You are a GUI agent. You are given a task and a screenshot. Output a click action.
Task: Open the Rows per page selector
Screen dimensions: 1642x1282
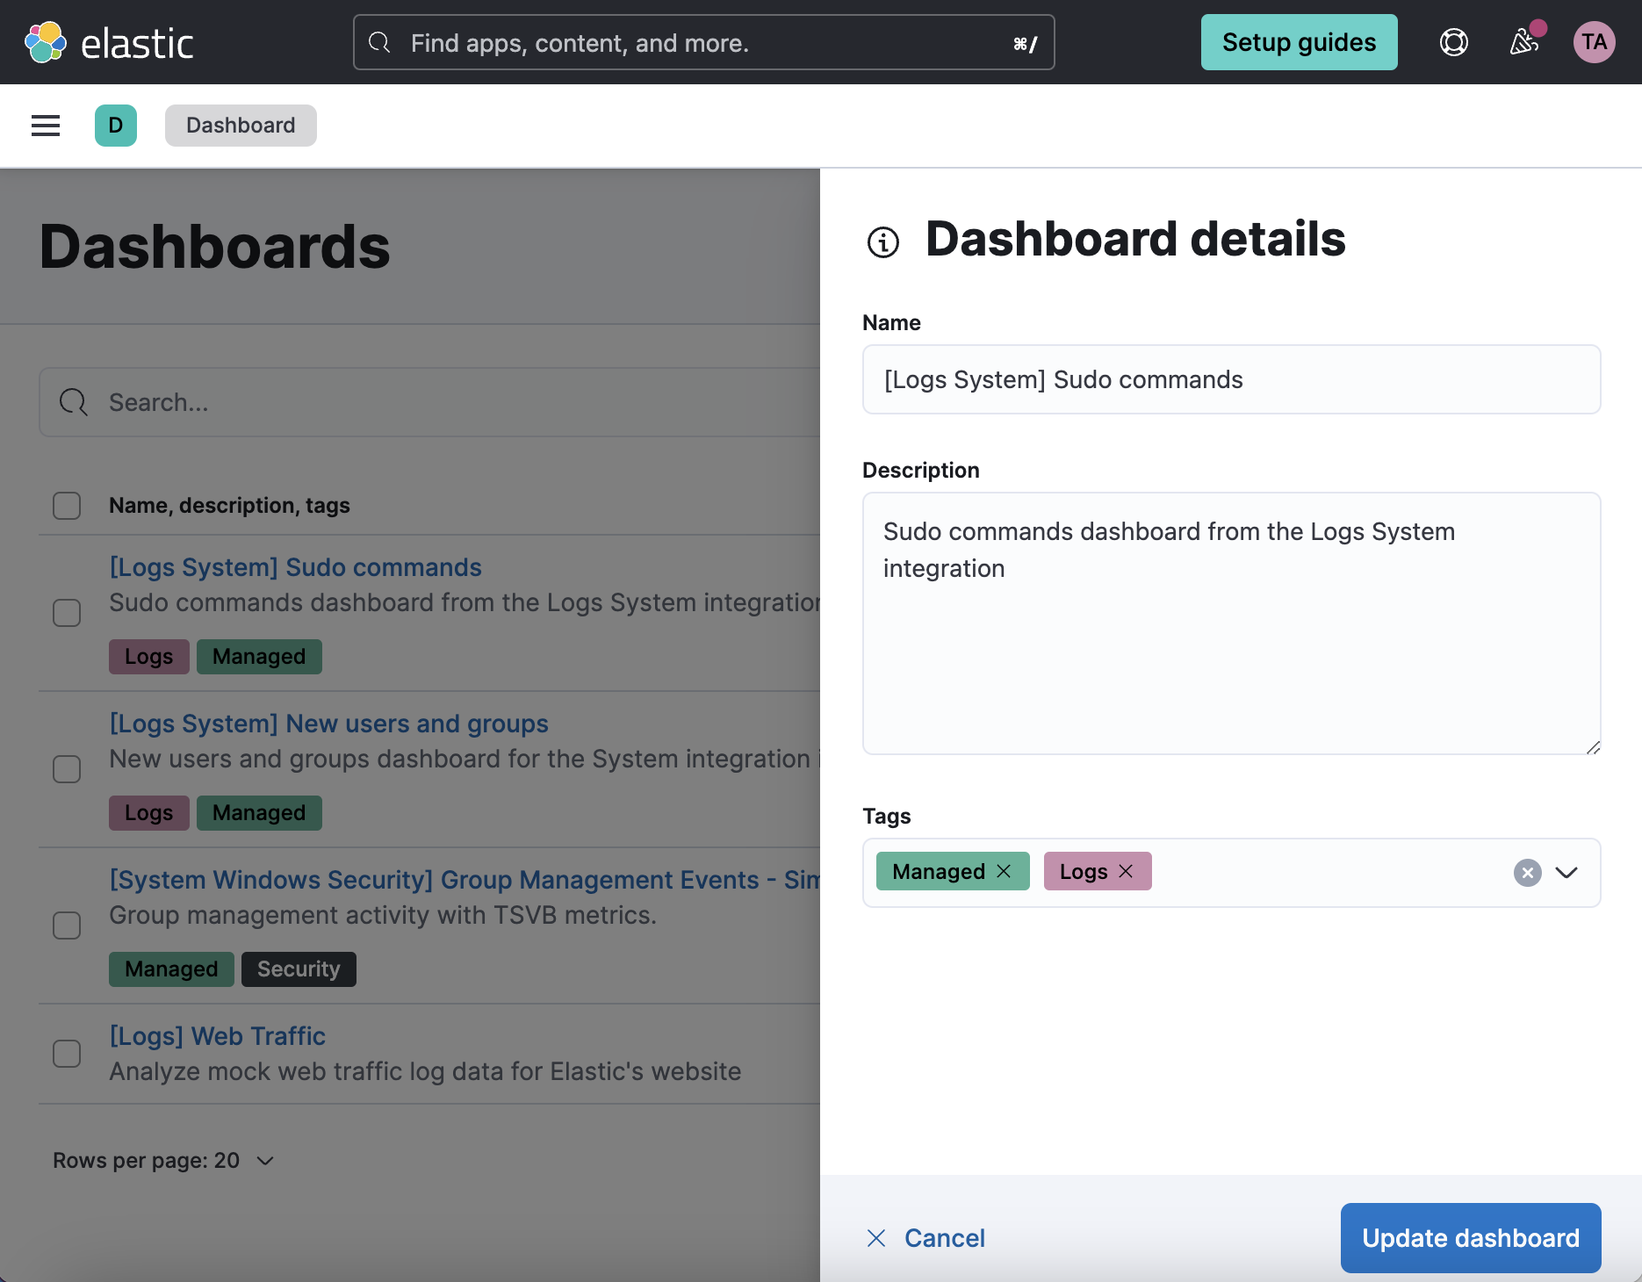click(x=163, y=1160)
